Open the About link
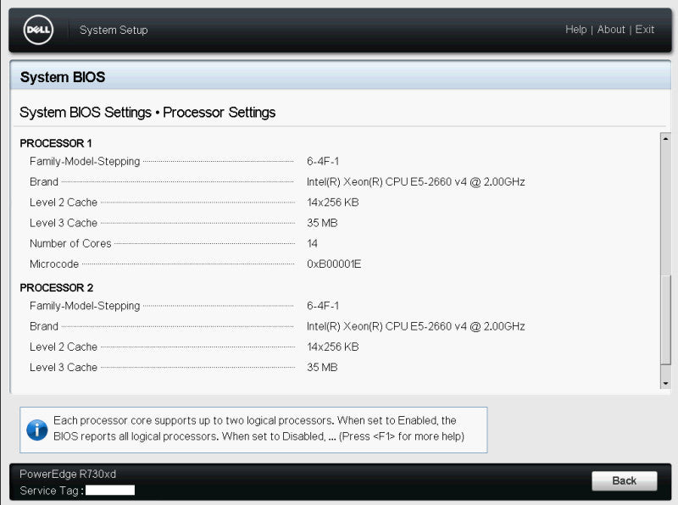The image size is (678, 505). (611, 30)
